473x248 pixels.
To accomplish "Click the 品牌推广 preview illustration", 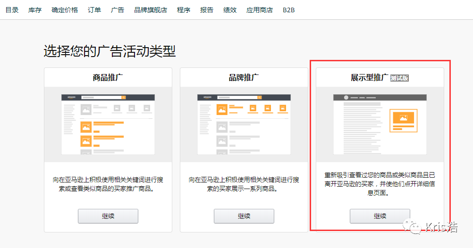I will click(x=244, y=124).
